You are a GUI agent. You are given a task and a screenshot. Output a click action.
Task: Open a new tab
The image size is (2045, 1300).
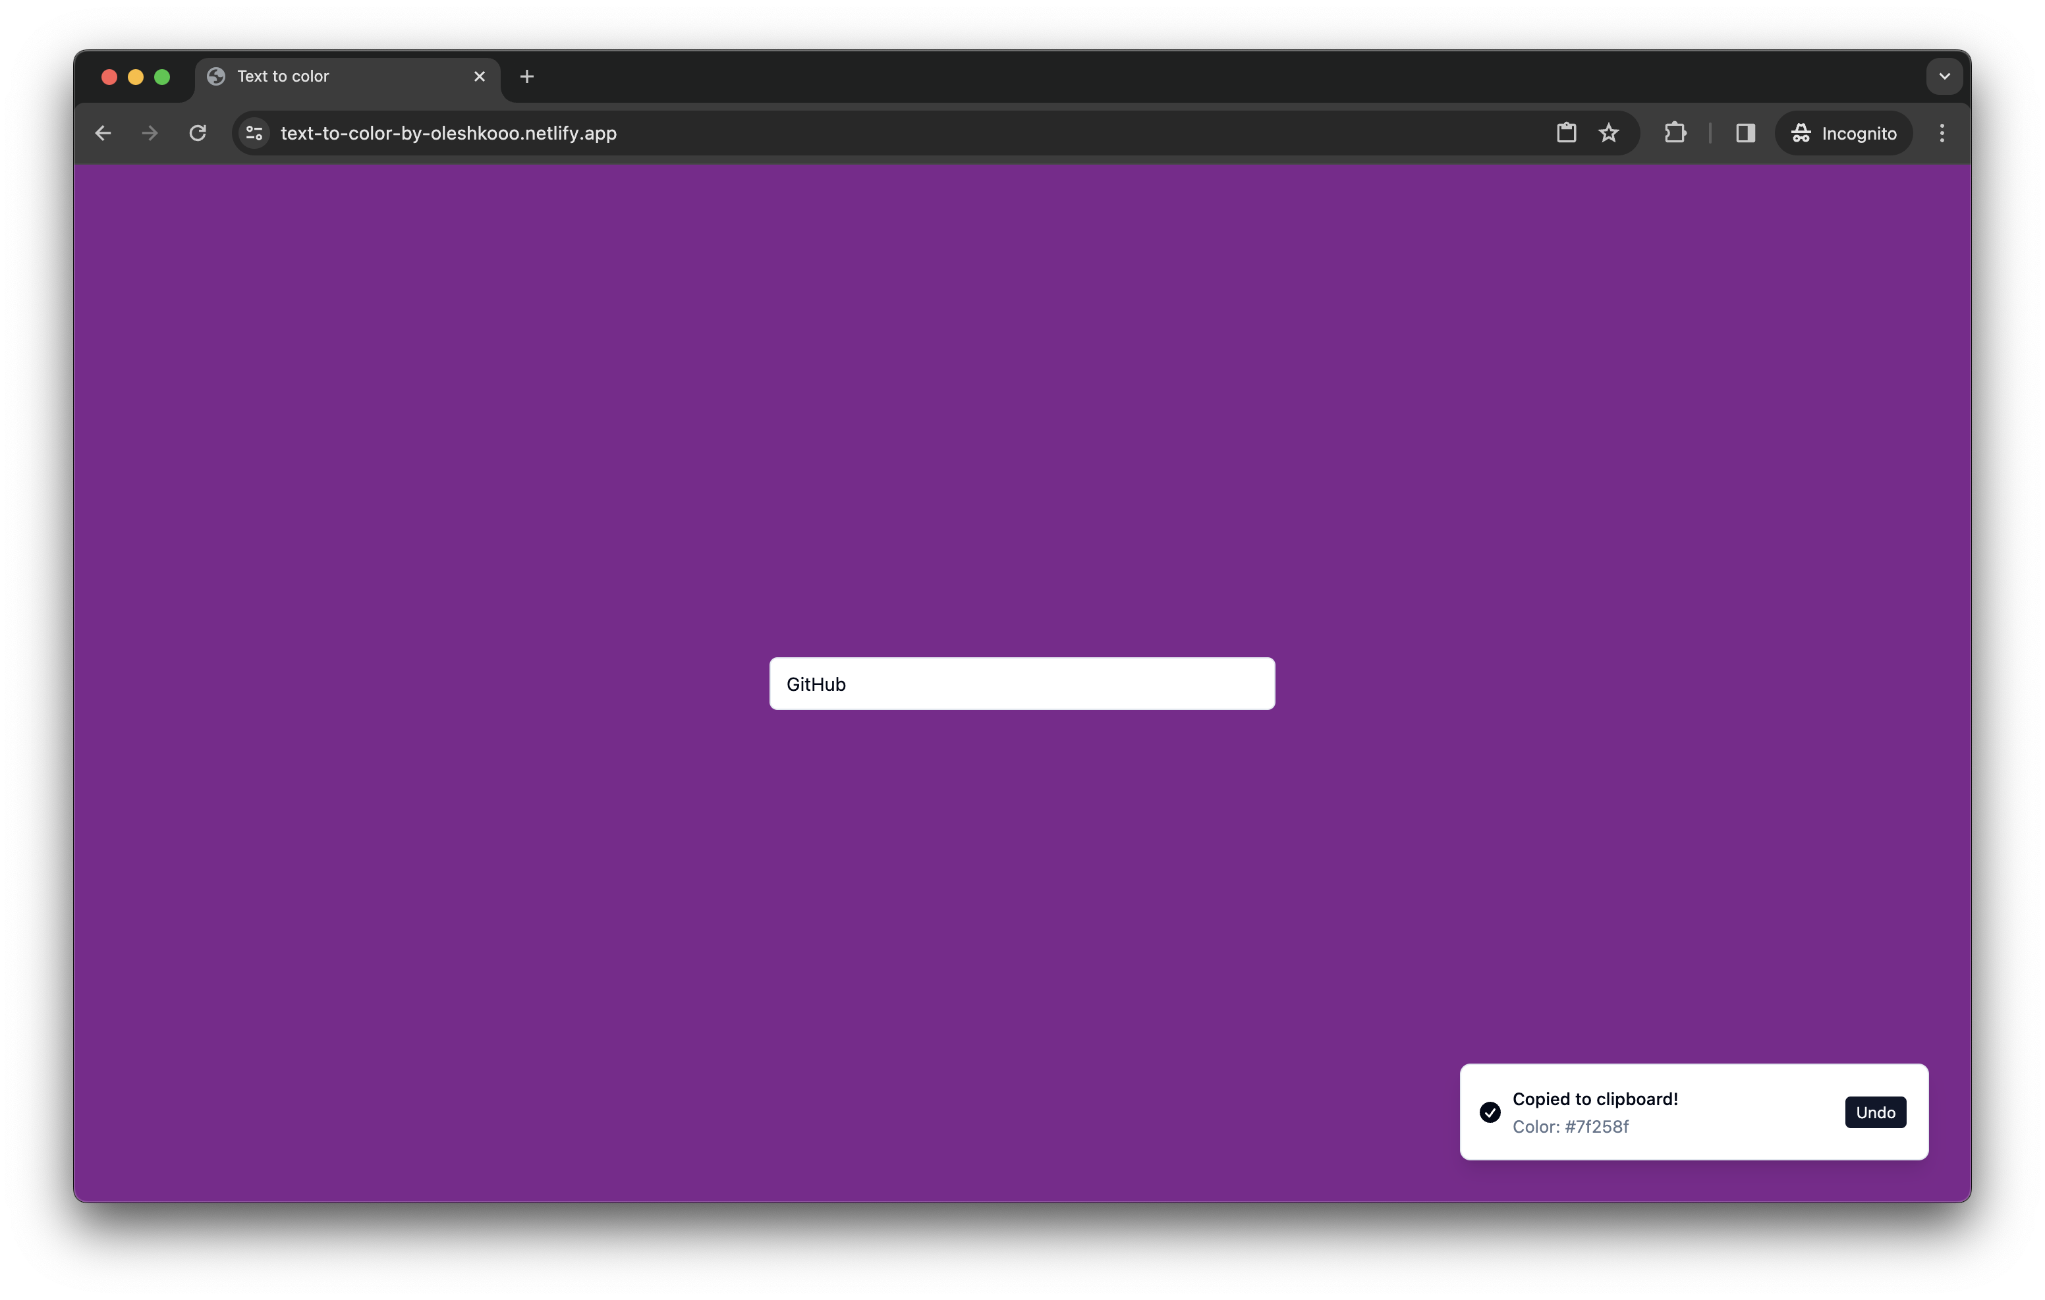click(526, 76)
